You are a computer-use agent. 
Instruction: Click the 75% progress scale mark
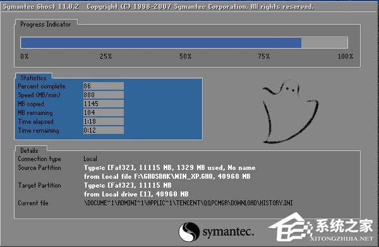264,56
